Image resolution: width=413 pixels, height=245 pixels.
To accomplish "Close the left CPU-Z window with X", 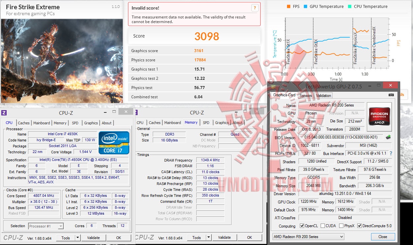I will coord(126,112).
